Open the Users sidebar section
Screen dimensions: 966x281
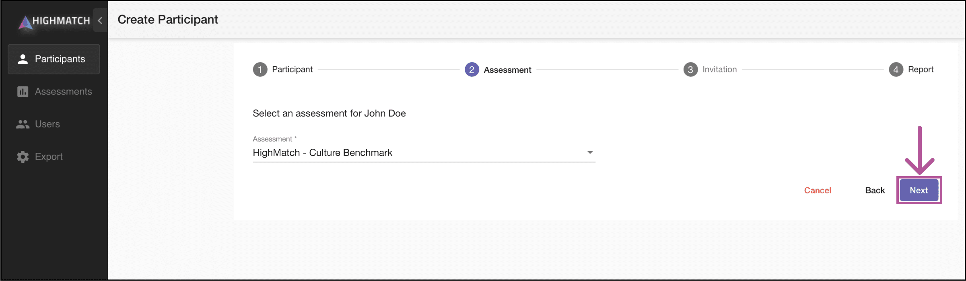point(54,124)
